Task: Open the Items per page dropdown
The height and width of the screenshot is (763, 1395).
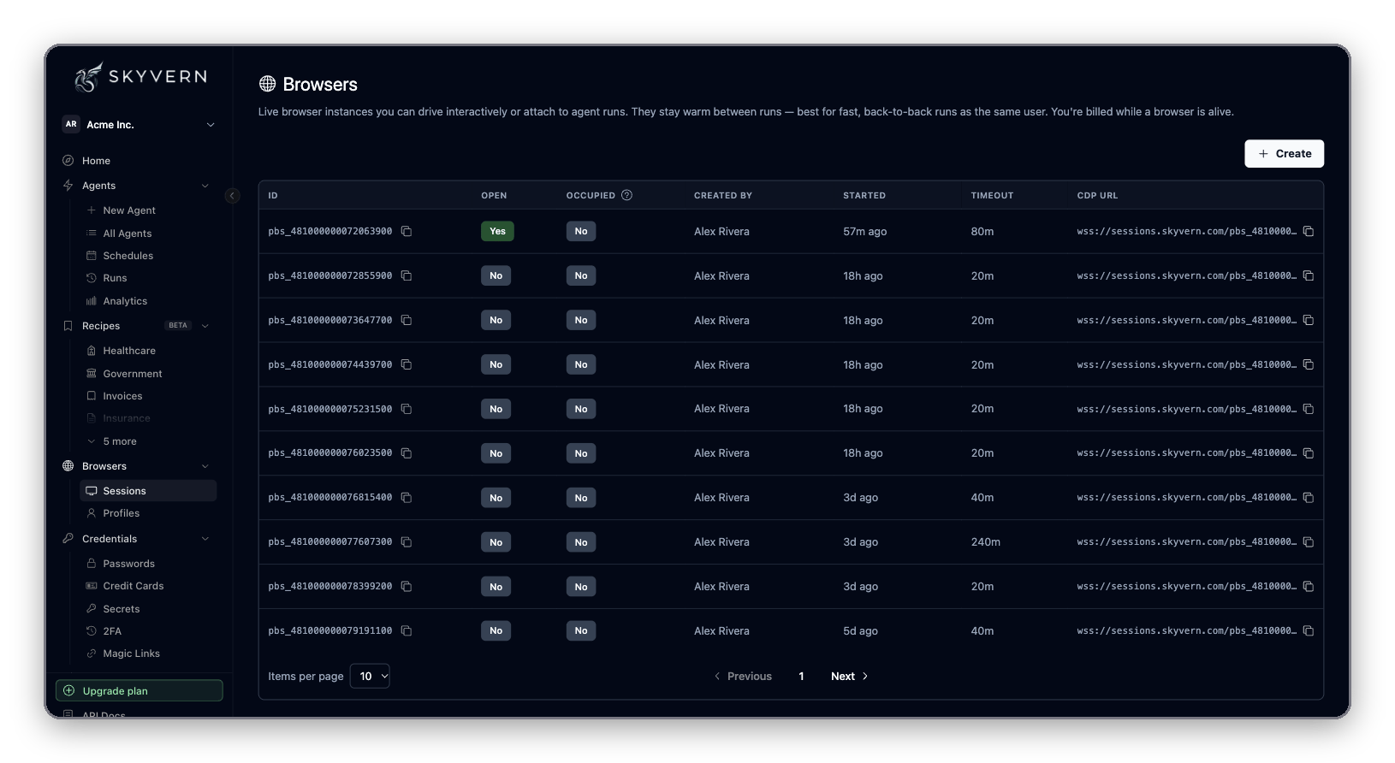Action: [x=370, y=677]
